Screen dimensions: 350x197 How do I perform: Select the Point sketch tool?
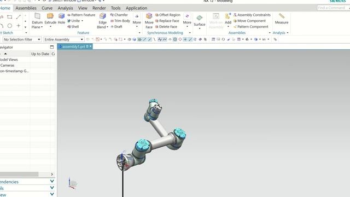(x=18, y=26)
